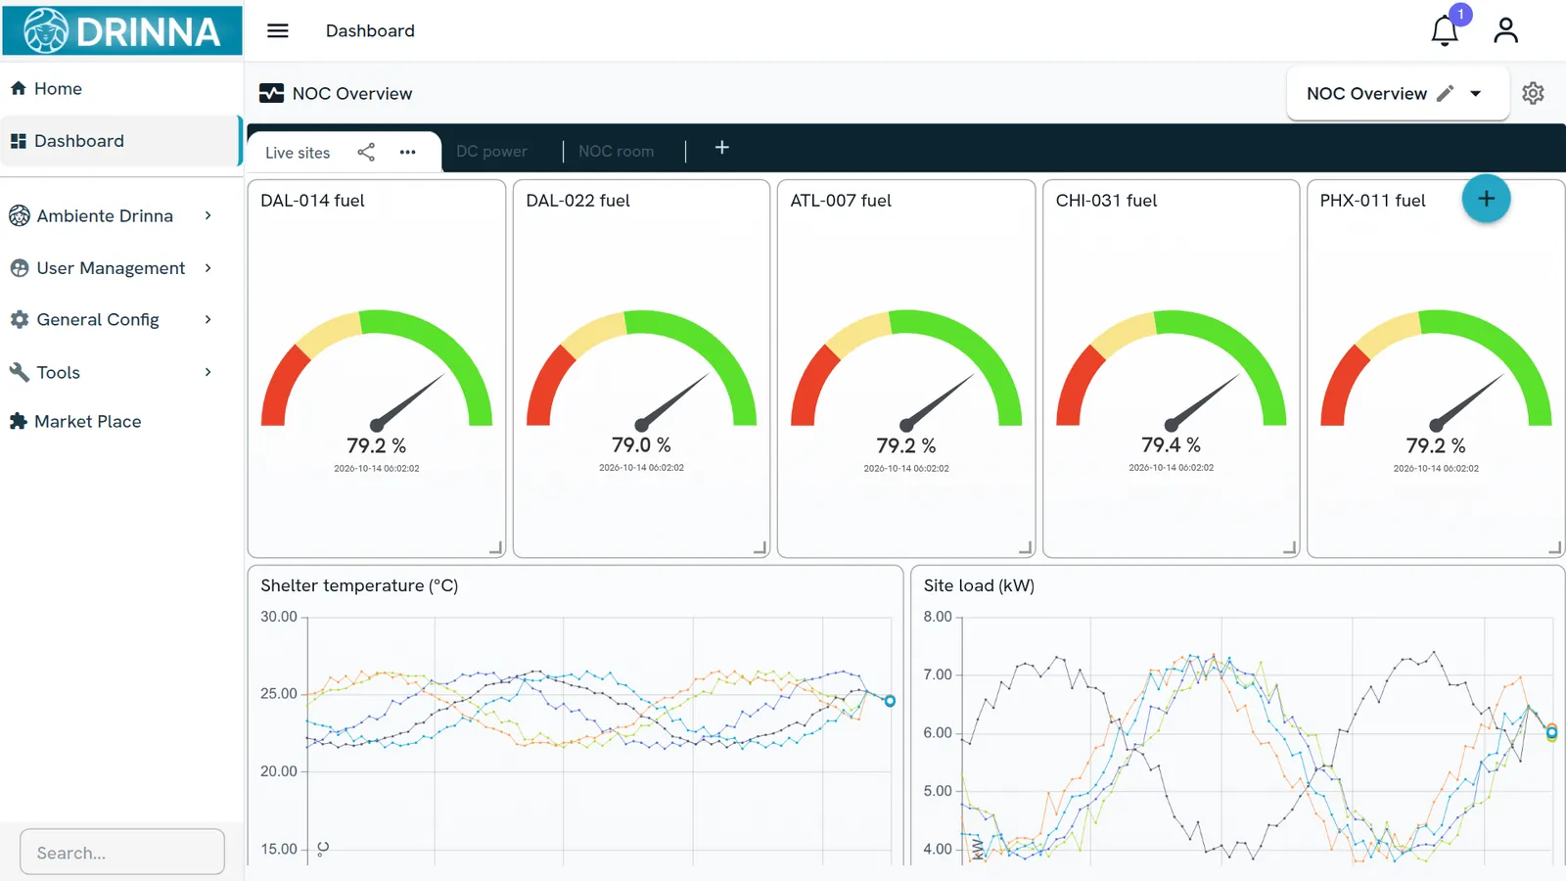The height and width of the screenshot is (881, 1566).
Task: Open Live sites tab more options
Action: 408,152
